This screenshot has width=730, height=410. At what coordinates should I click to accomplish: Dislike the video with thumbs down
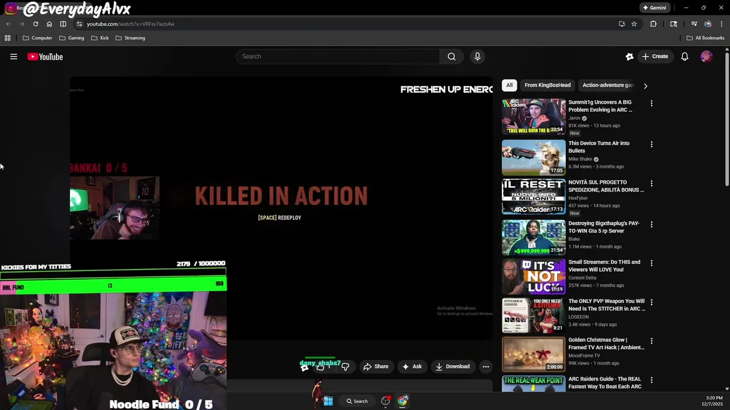click(x=345, y=367)
